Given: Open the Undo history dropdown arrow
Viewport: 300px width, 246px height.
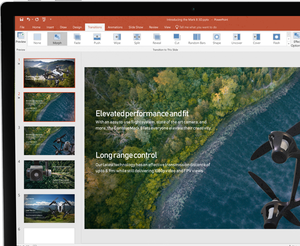Looking at the screenshot, I should pos(32,19).
